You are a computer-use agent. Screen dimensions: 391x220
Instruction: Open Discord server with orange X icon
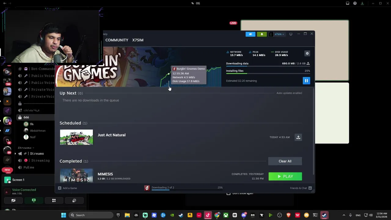pos(7,101)
